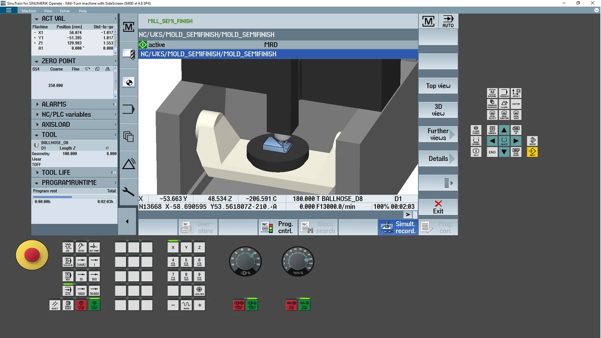601x338 pixels.
Task: Toggle SINGLE BLOCK mode
Action: (x=68, y=305)
